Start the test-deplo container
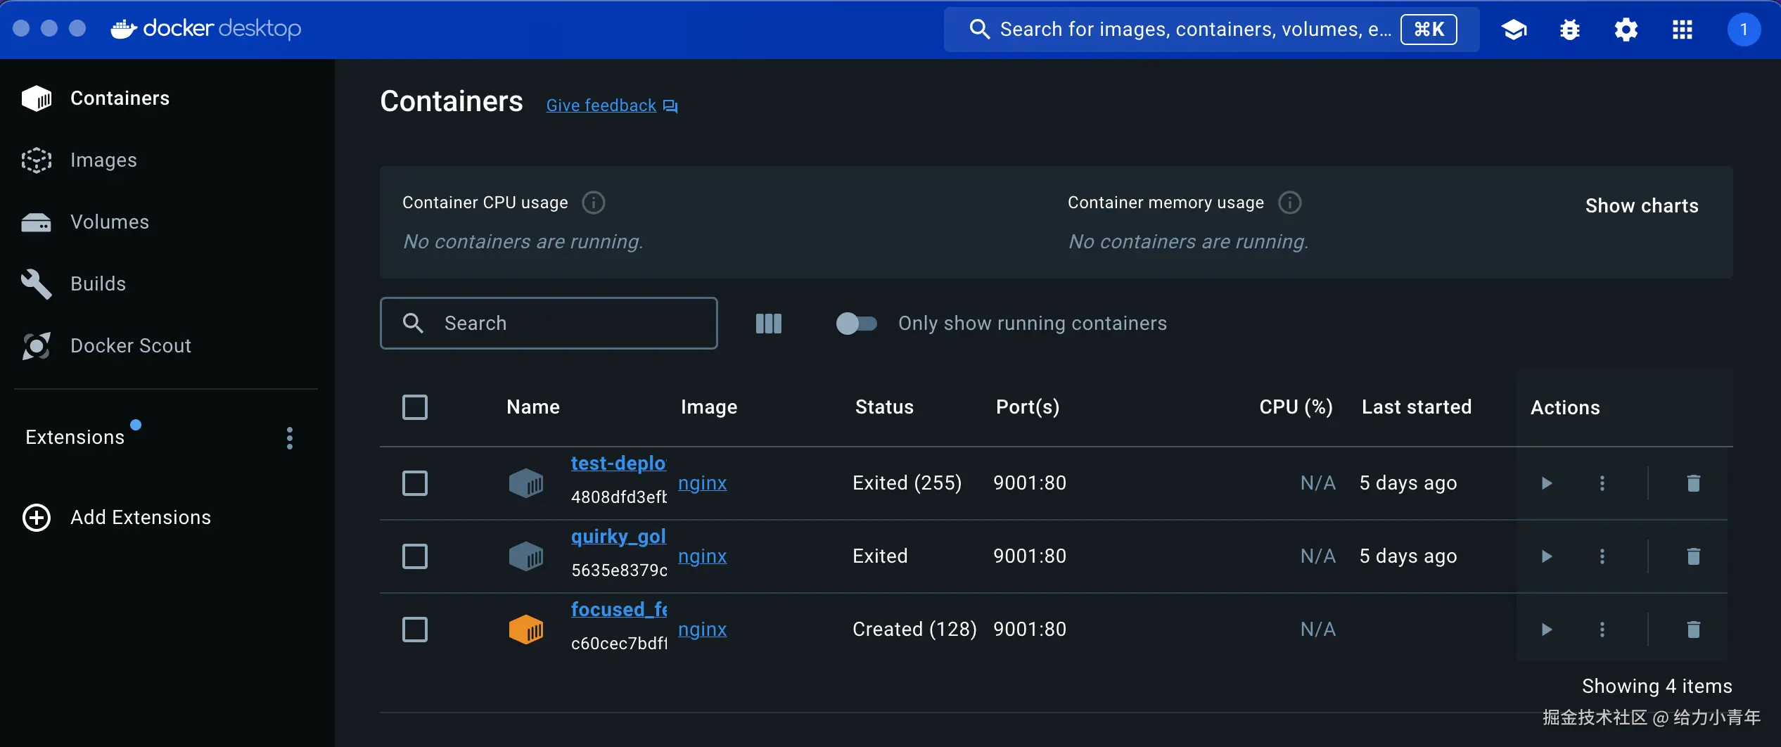This screenshot has width=1781, height=747. coord(1546,483)
